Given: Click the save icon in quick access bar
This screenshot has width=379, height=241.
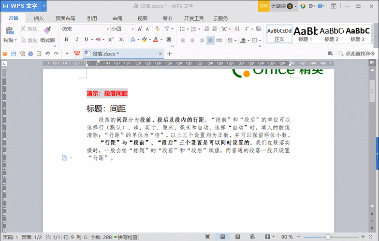Looking at the screenshot, I should (14, 54).
